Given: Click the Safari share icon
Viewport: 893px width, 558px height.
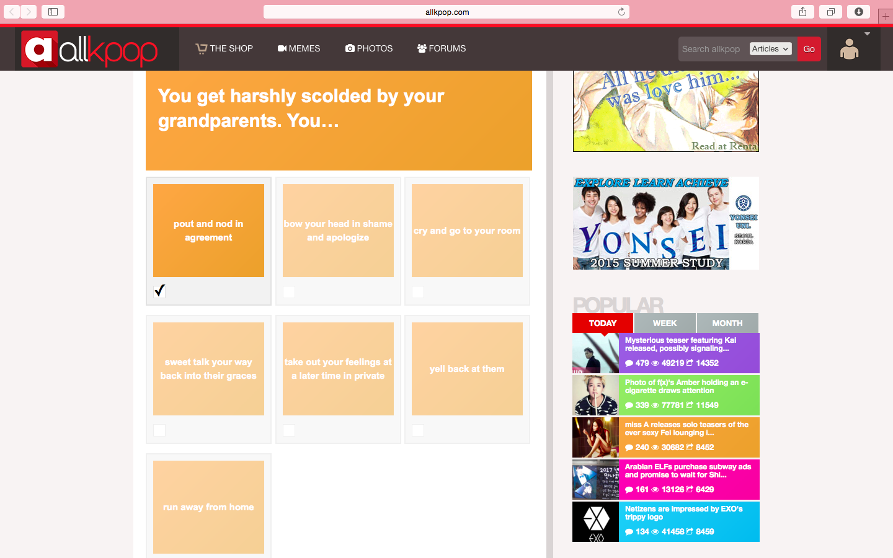Looking at the screenshot, I should [802, 12].
